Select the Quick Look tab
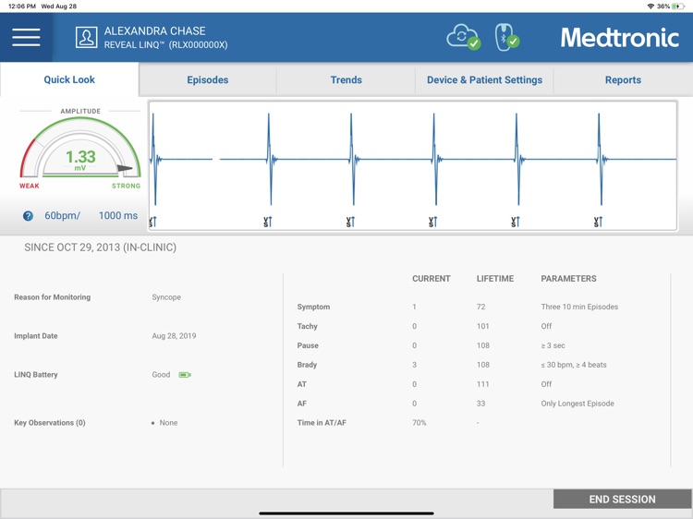This screenshot has width=693, height=519. 69,80
